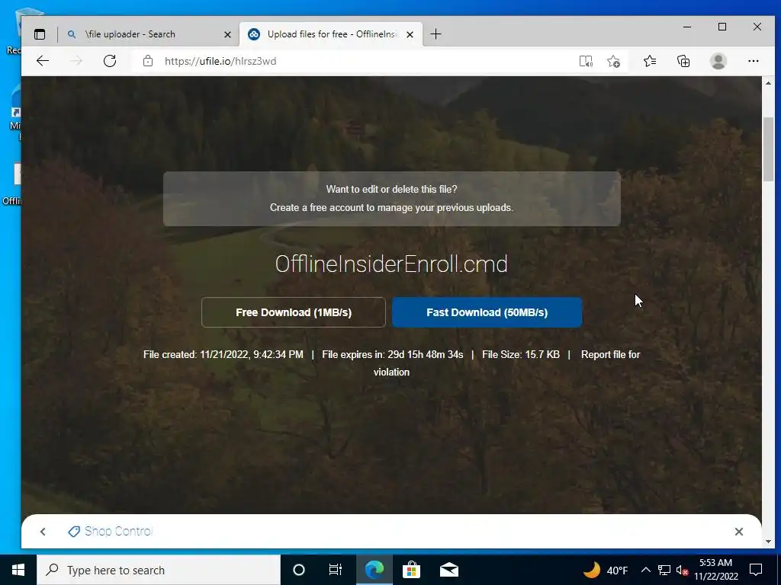This screenshot has width=781, height=585.
Task: View site information lock icon
Action: pos(148,61)
